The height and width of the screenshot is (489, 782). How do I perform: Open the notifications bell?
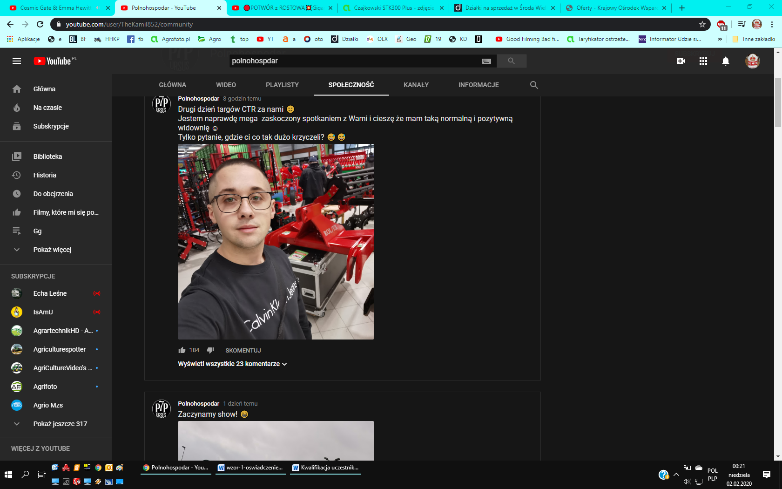point(725,61)
